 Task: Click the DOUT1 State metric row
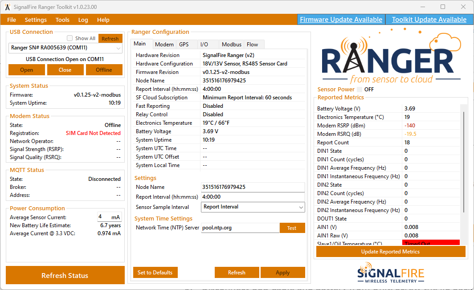(388, 219)
